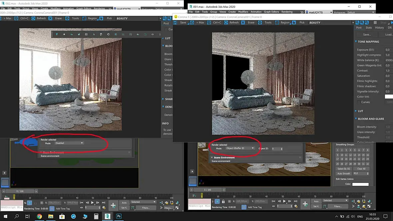
Task: Toggle Auto key button in 001.max window
Action: click(x=316, y=201)
